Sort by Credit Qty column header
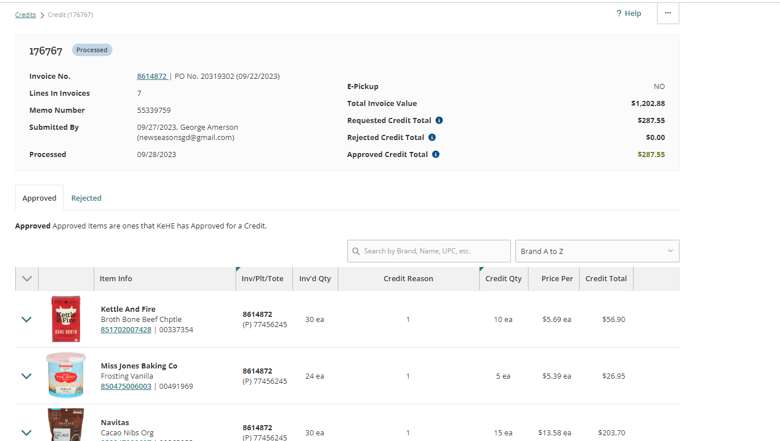The image size is (780, 441). pos(504,278)
